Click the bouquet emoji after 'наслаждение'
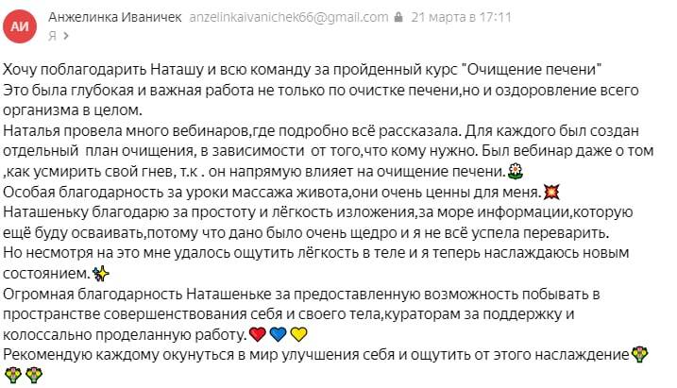This screenshot has width=677, height=388. tap(639, 354)
